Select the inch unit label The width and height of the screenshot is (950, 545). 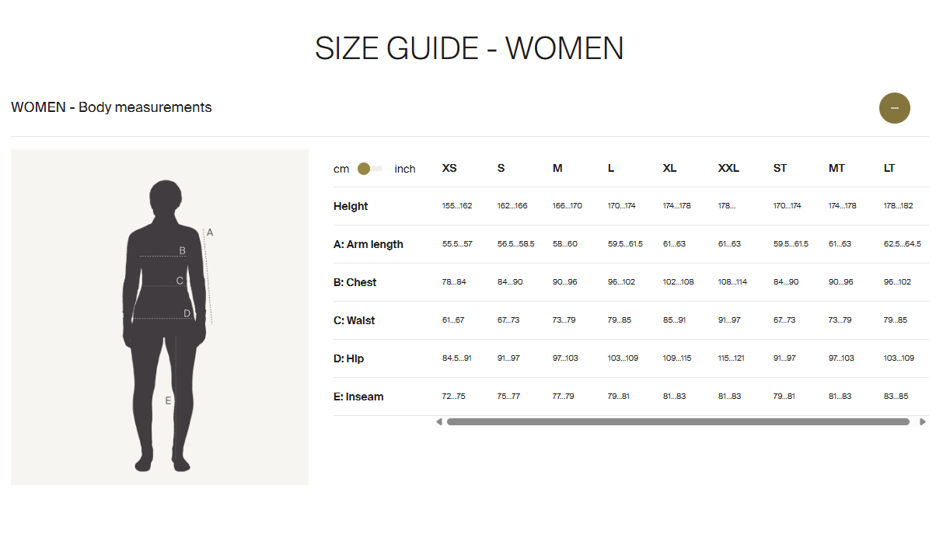pyautogui.click(x=404, y=169)
